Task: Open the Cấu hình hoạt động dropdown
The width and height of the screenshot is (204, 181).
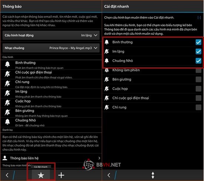Action: point(51,35)
